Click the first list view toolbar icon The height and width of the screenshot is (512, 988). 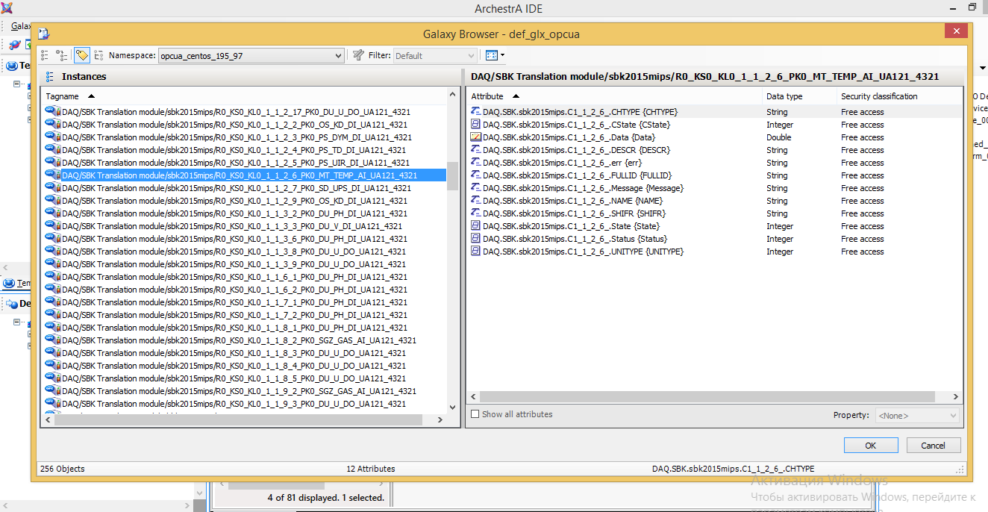pyautogui.click(x=45, y=55)
